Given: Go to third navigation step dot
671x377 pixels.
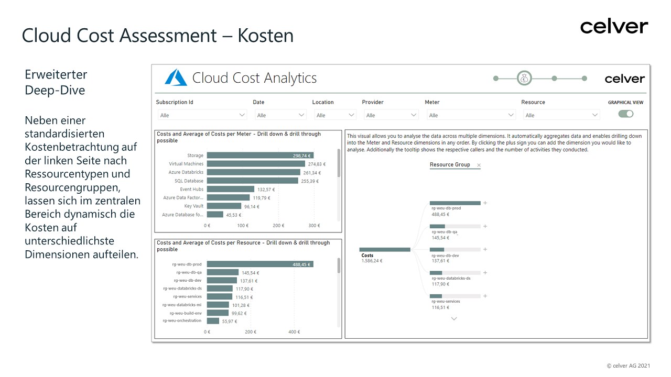Looking at the screenshot, I should click(x=554, y=79).
